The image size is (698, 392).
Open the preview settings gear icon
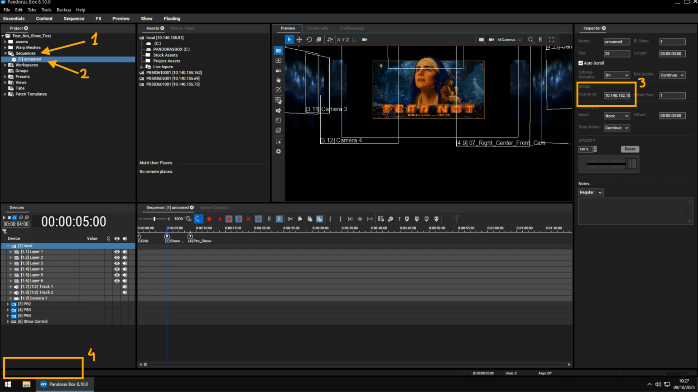(x=279, y=151)
